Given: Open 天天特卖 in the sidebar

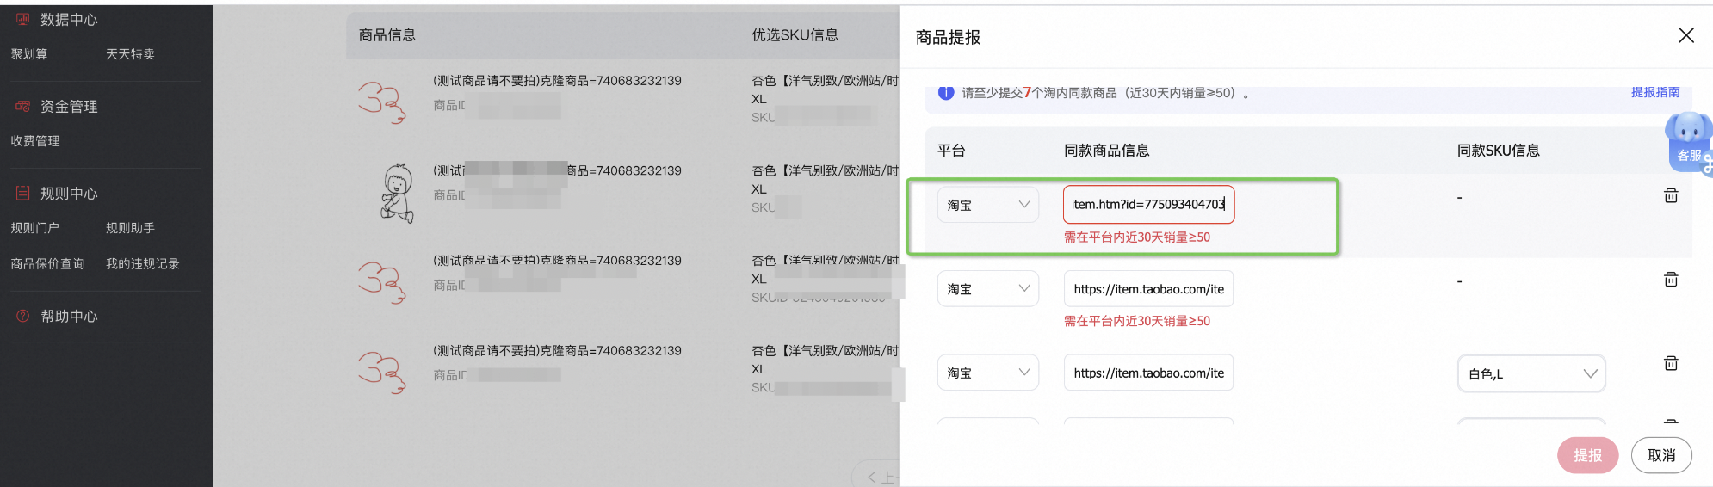Looking at the screenshot, I should coord(130,54).
